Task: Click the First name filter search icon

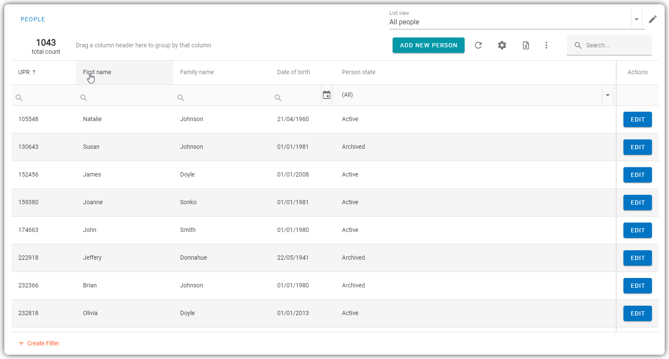Action: (x=84, y=98)
